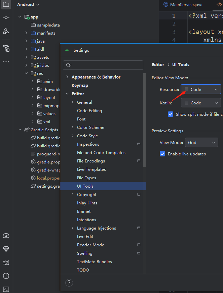Image resolution: width=223 pixels, height=293 pixels.
Task: Click the project-level icon beside Copyright
Action: tap(139, 195)
